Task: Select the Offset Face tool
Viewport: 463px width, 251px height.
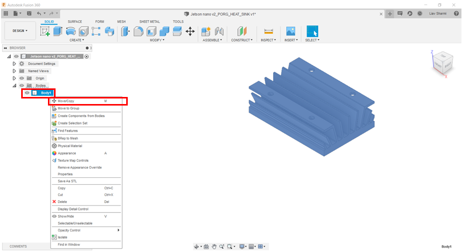Action: (177, 31)
